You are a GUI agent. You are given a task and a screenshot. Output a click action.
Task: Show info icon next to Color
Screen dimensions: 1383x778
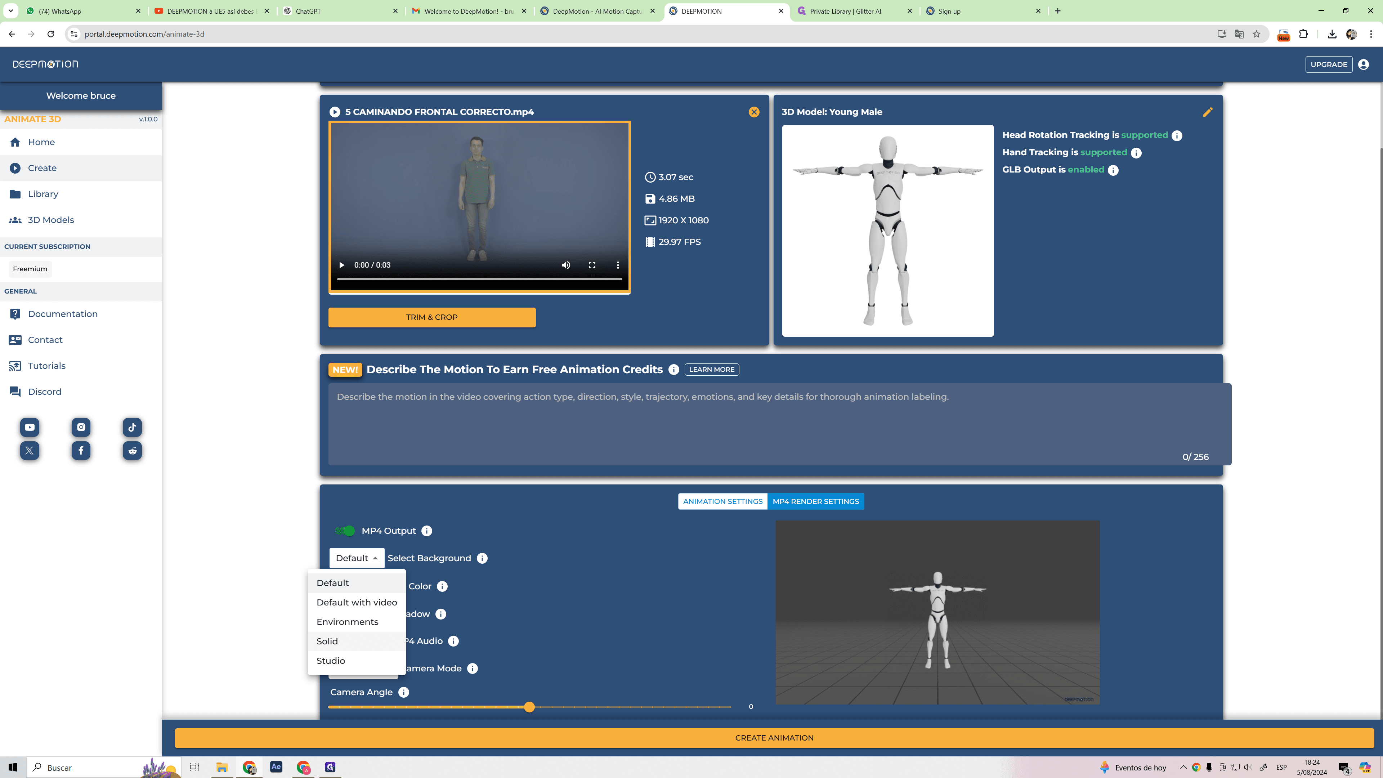click(x=442, y=586)
